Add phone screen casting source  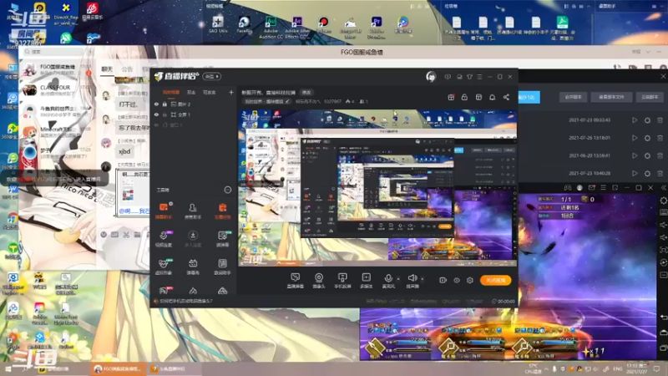click(342, 281)
